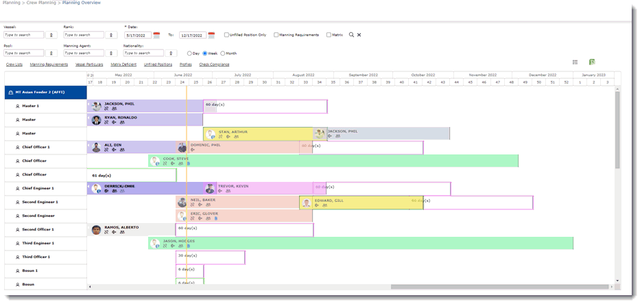This screenshot has width=642, height=302.
Task: Open the Vessel lookup button
Action: click(x=51, y=35)
